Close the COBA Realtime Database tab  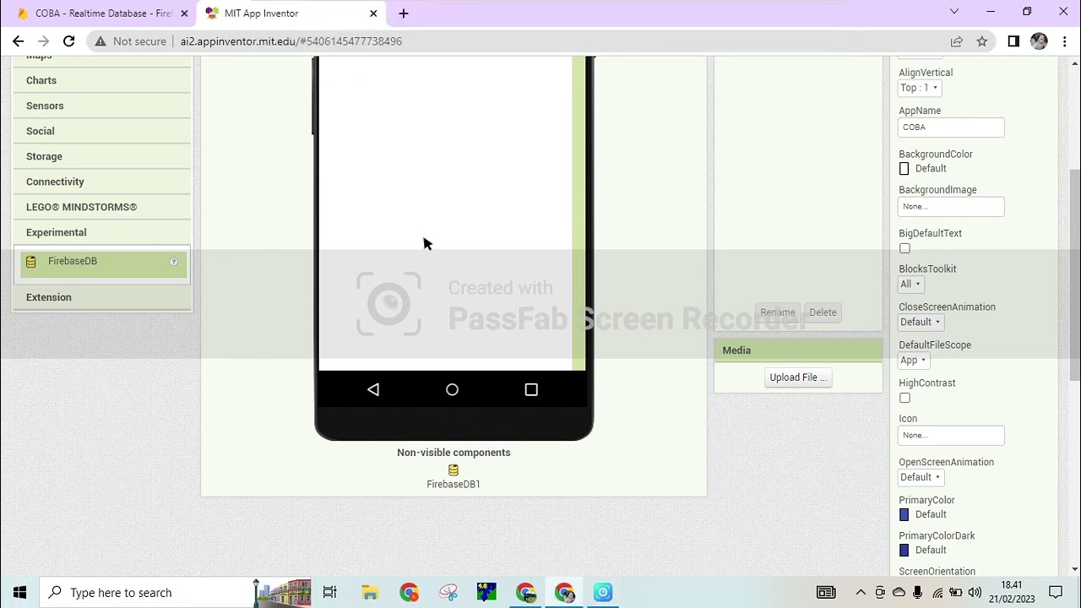pos(184,14)
